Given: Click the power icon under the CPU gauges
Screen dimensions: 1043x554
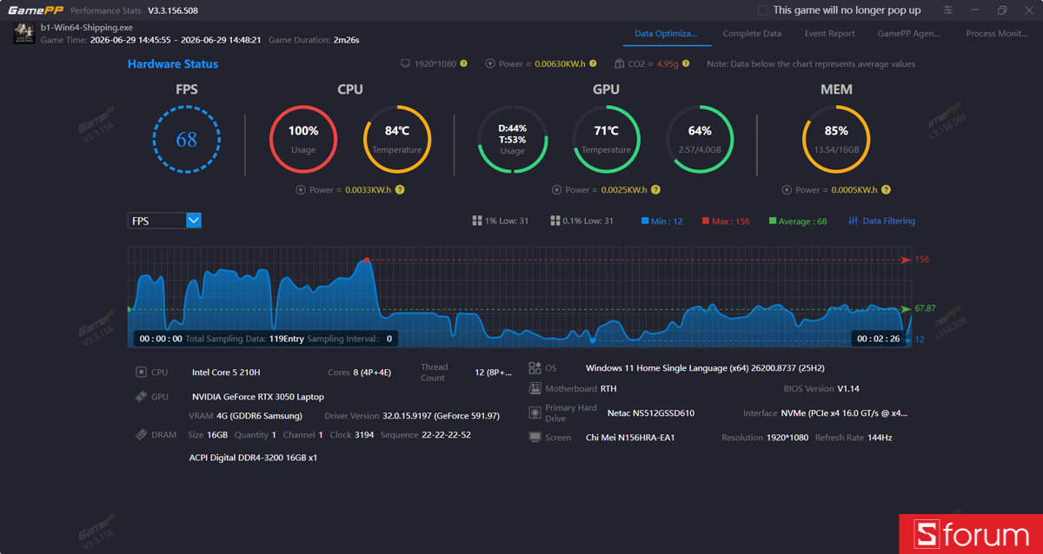Looking at the screenshot, I should [x=301, y=190].
